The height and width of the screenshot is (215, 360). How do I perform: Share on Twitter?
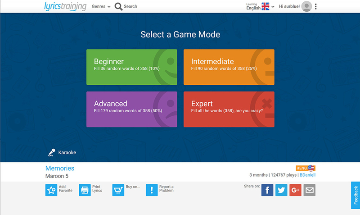click(x=281, y=190)
